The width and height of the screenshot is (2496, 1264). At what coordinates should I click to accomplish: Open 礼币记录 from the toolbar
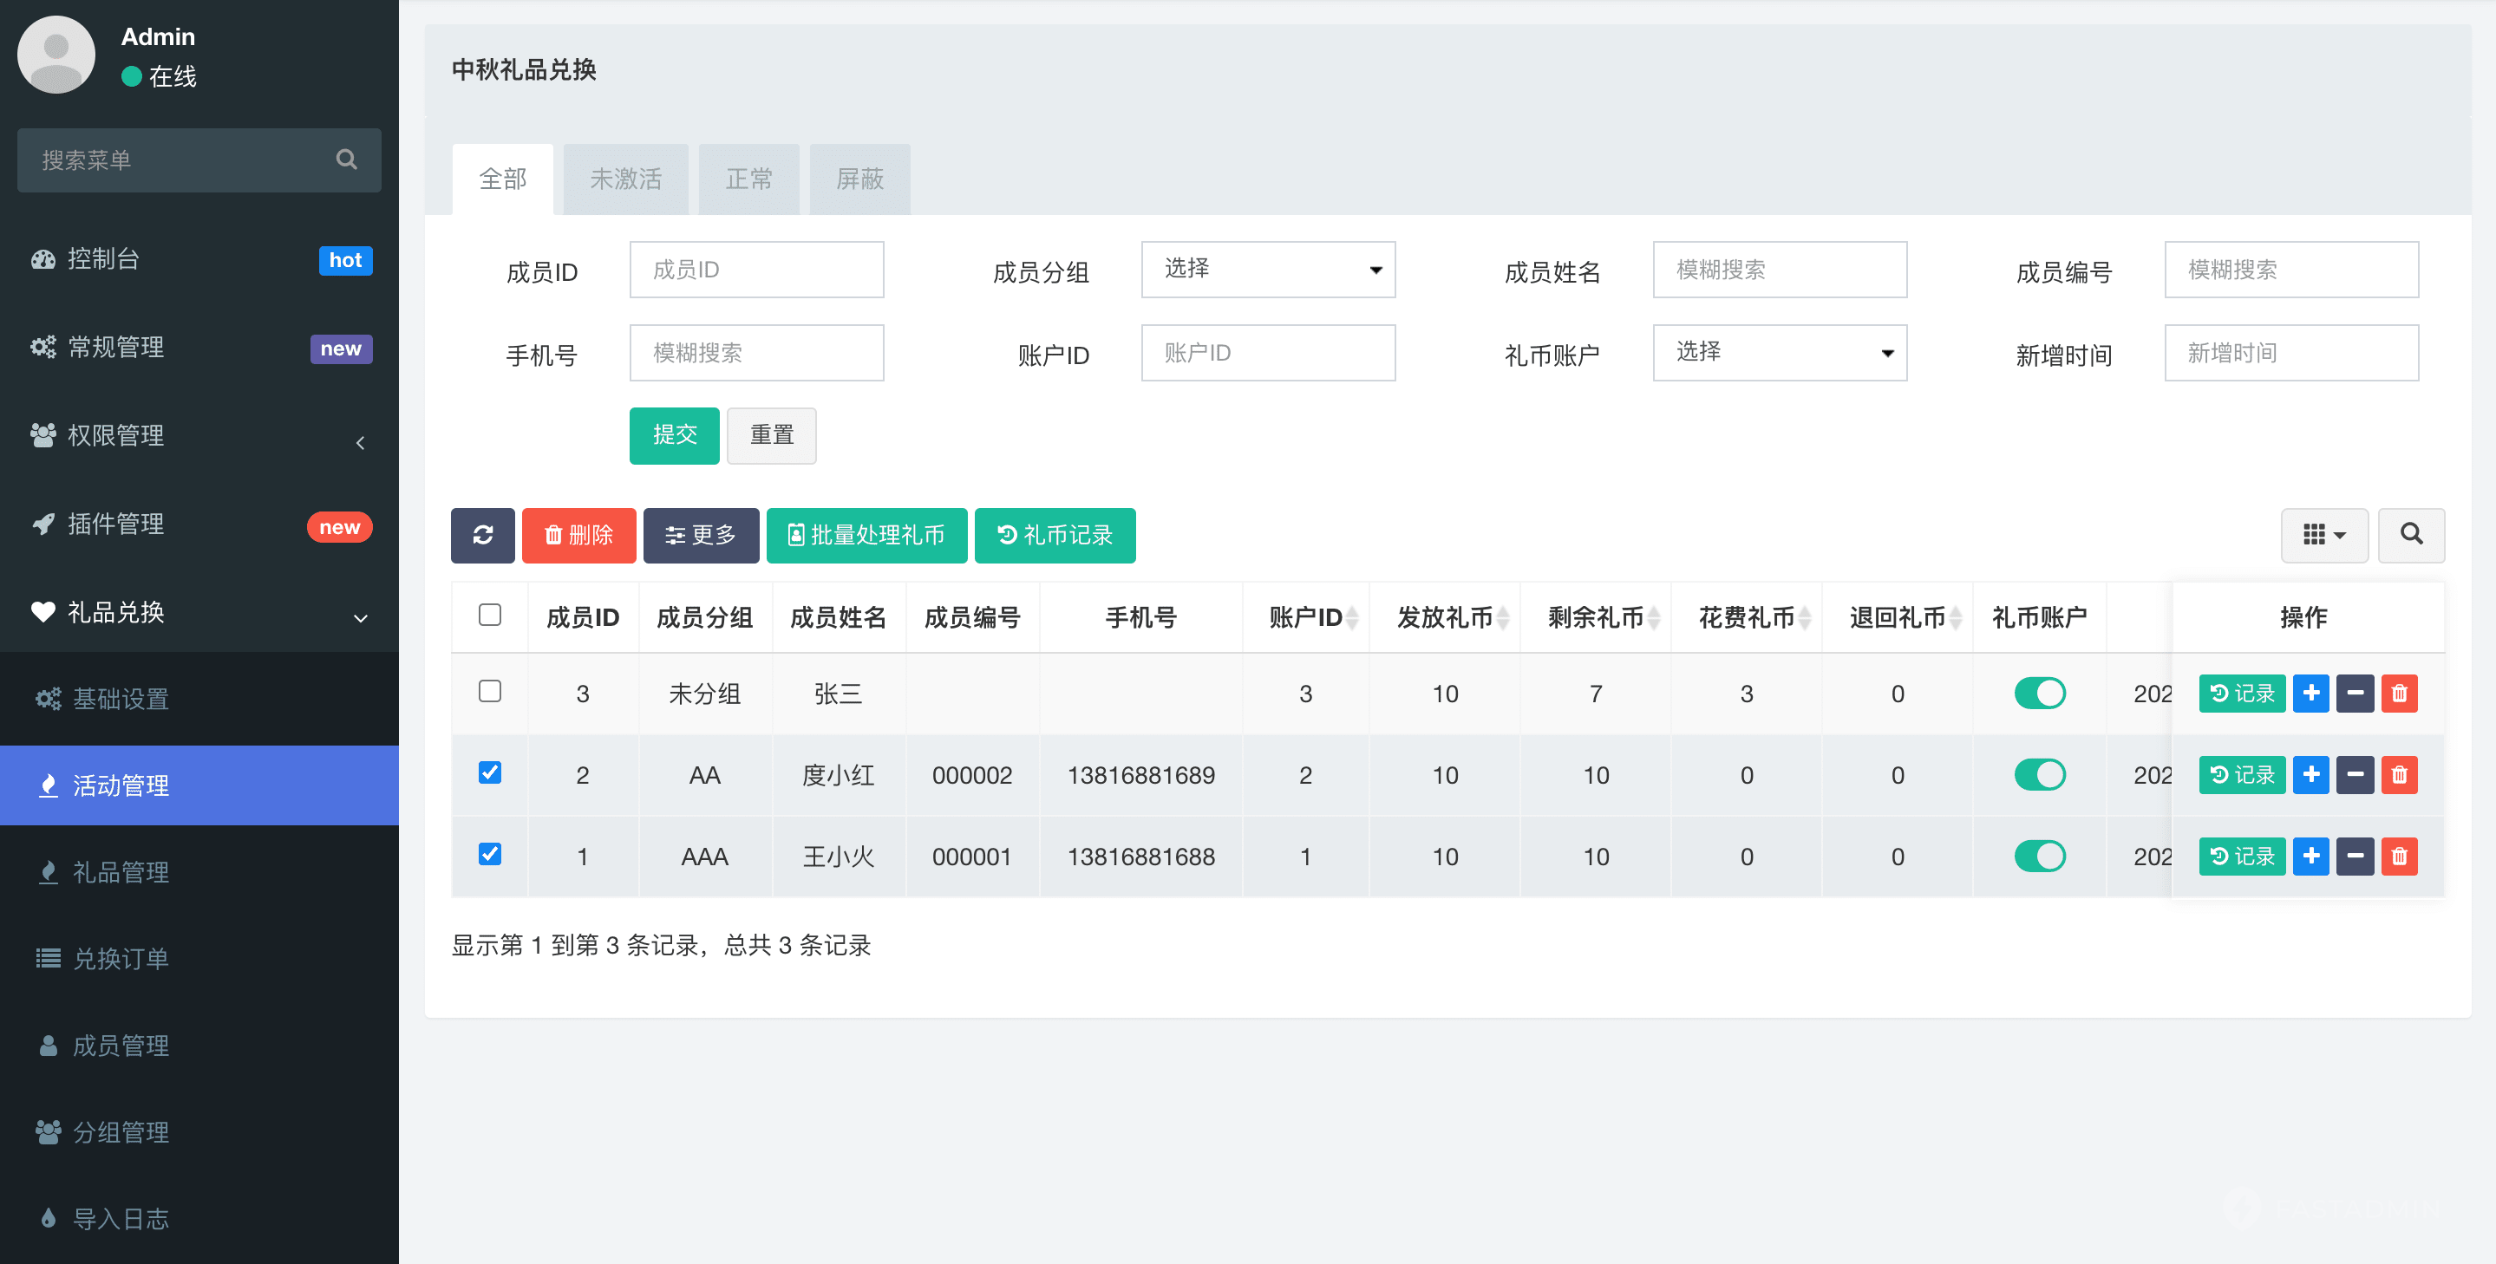click(1055, 535)
